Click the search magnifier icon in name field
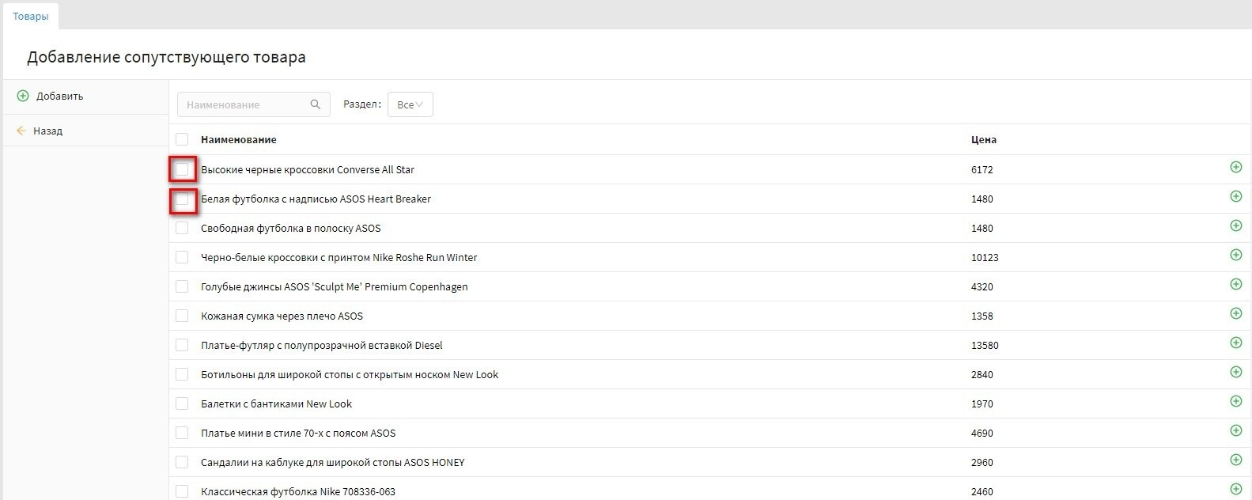 pos(316,104)
